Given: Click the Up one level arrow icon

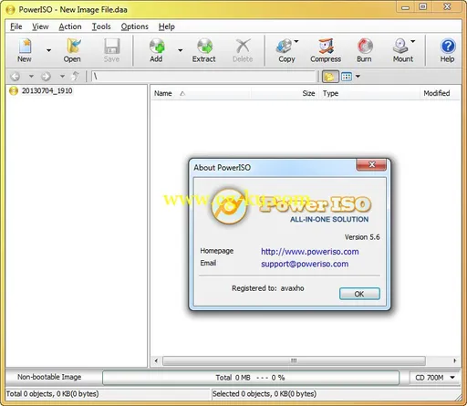Looking at the screenshot, I should 75,76.
